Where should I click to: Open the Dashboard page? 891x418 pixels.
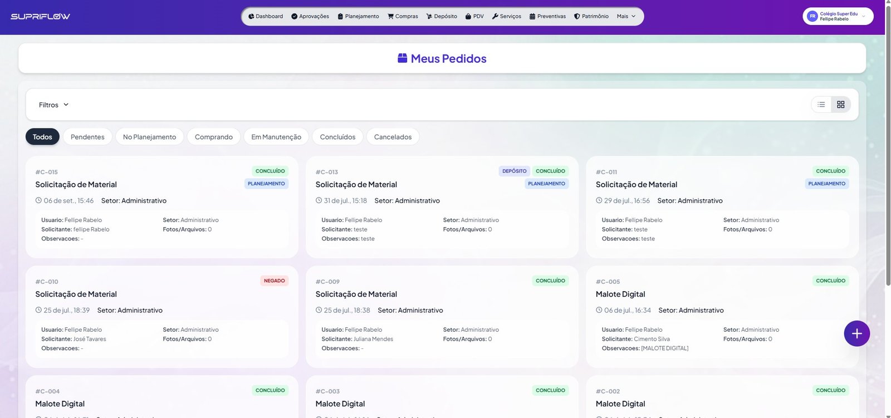click(266, 17)
